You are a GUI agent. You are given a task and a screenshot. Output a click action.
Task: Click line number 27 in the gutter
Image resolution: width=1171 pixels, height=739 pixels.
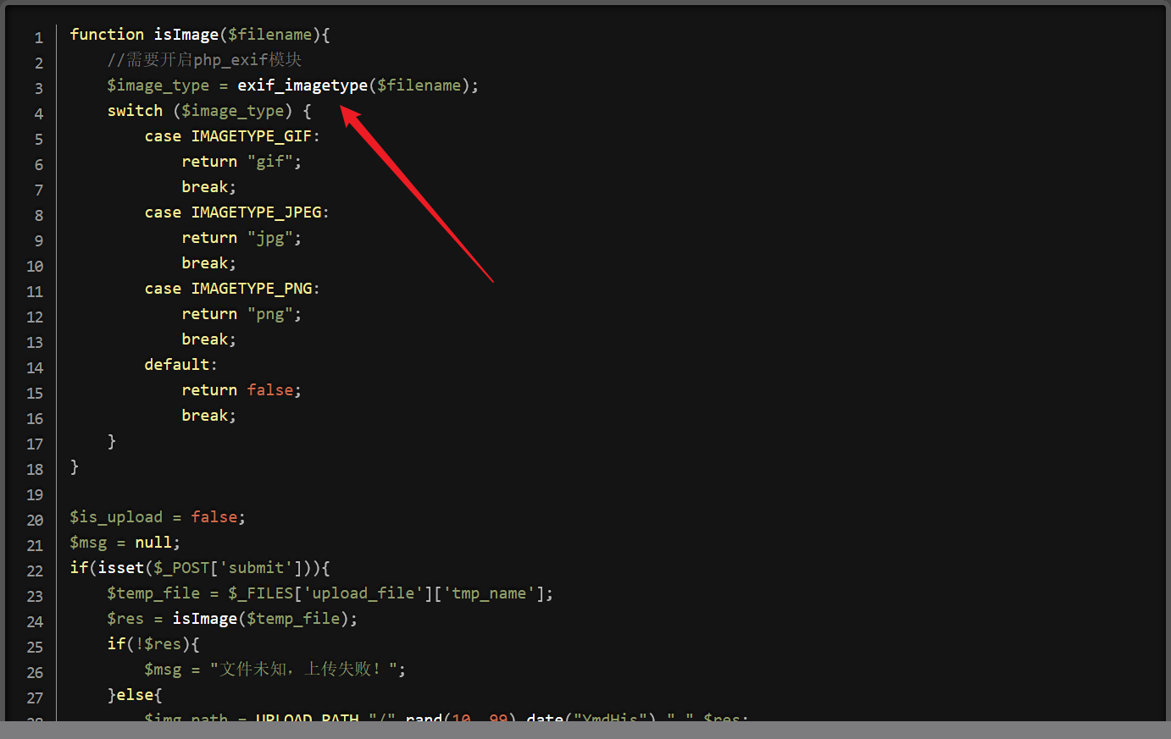pyautogui.click(x=35, y=698)
